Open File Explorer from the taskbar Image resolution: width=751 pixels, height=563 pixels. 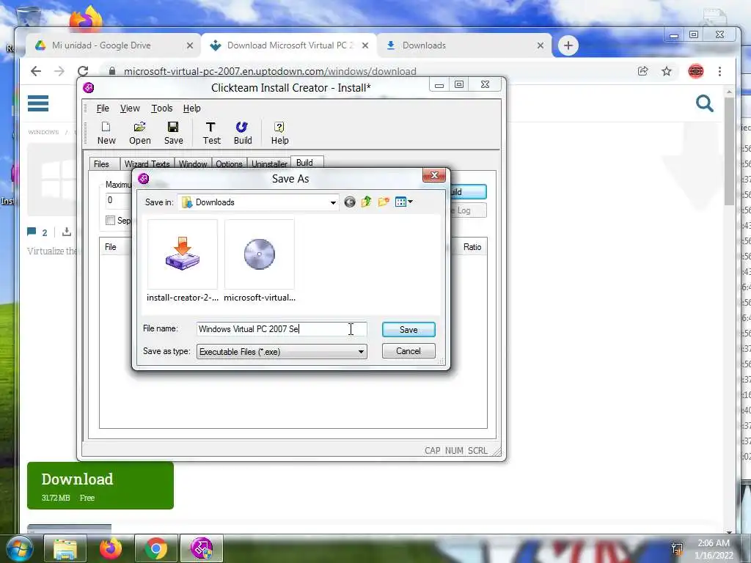tap(65, 548)
